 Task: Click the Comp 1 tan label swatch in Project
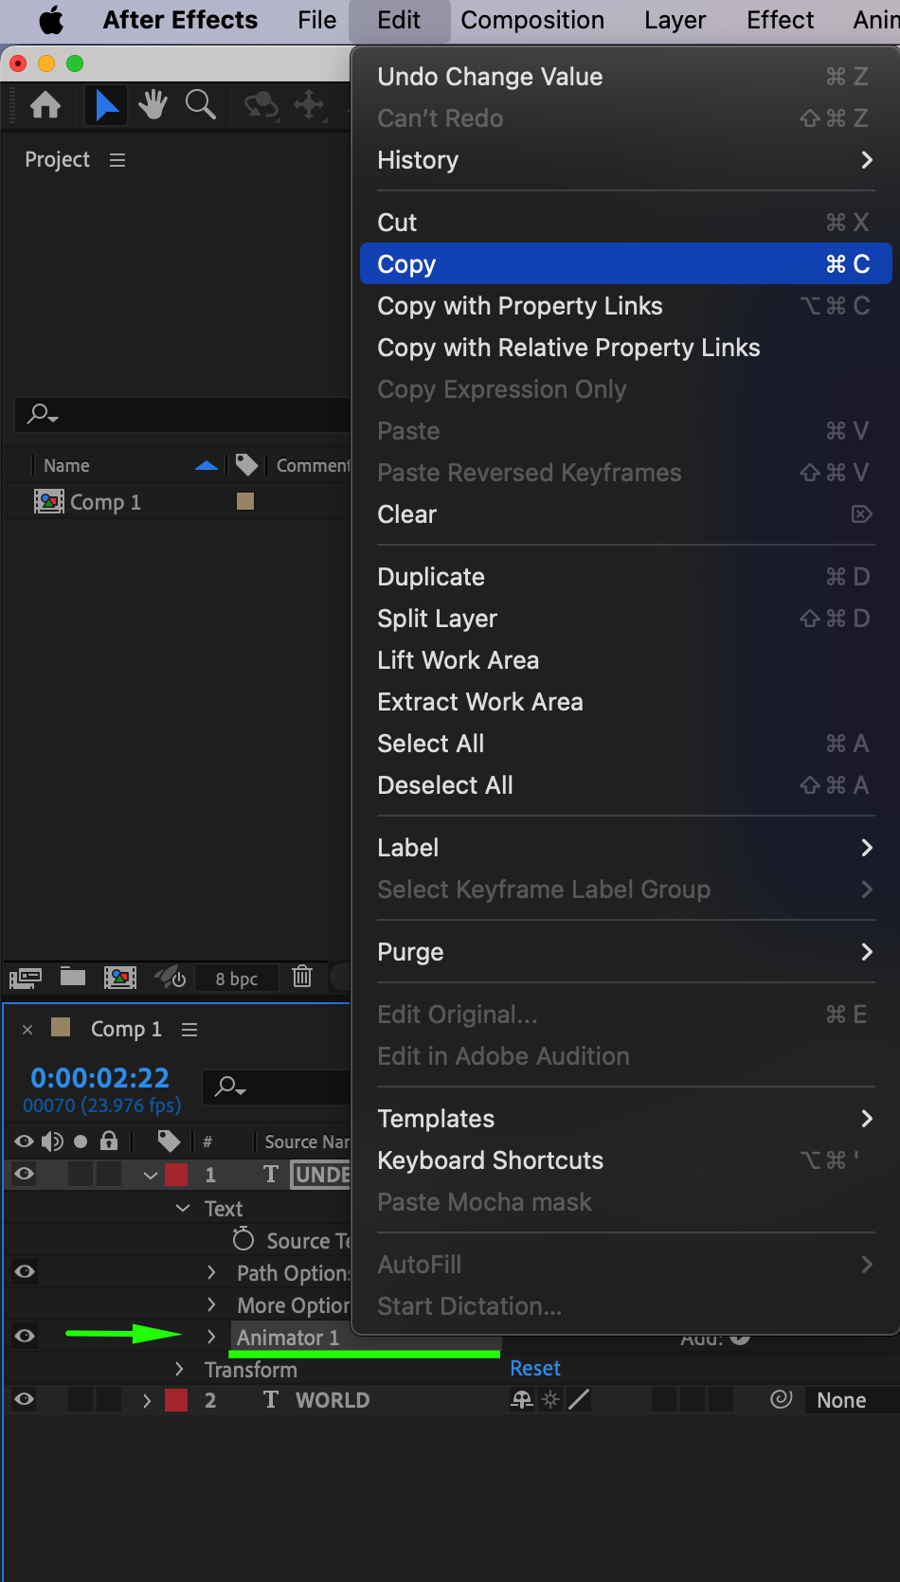245,501
